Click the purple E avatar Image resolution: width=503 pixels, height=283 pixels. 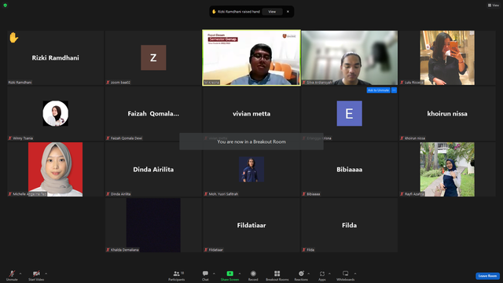coord(349,113)
